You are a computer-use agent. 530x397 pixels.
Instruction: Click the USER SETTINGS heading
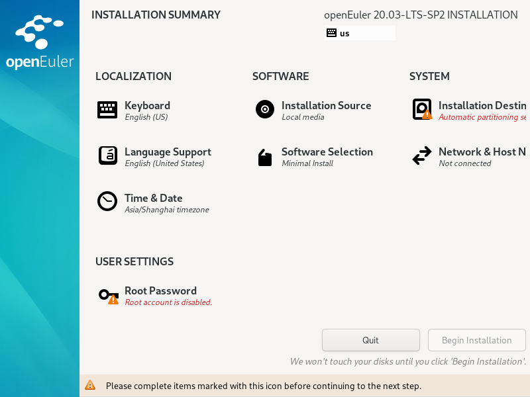(134, 261)
